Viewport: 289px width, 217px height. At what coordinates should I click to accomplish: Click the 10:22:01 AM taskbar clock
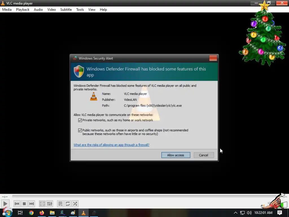pos(263,213)
